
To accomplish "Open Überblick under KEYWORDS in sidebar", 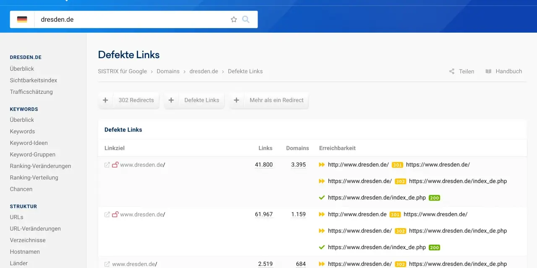I will (22, 120).
